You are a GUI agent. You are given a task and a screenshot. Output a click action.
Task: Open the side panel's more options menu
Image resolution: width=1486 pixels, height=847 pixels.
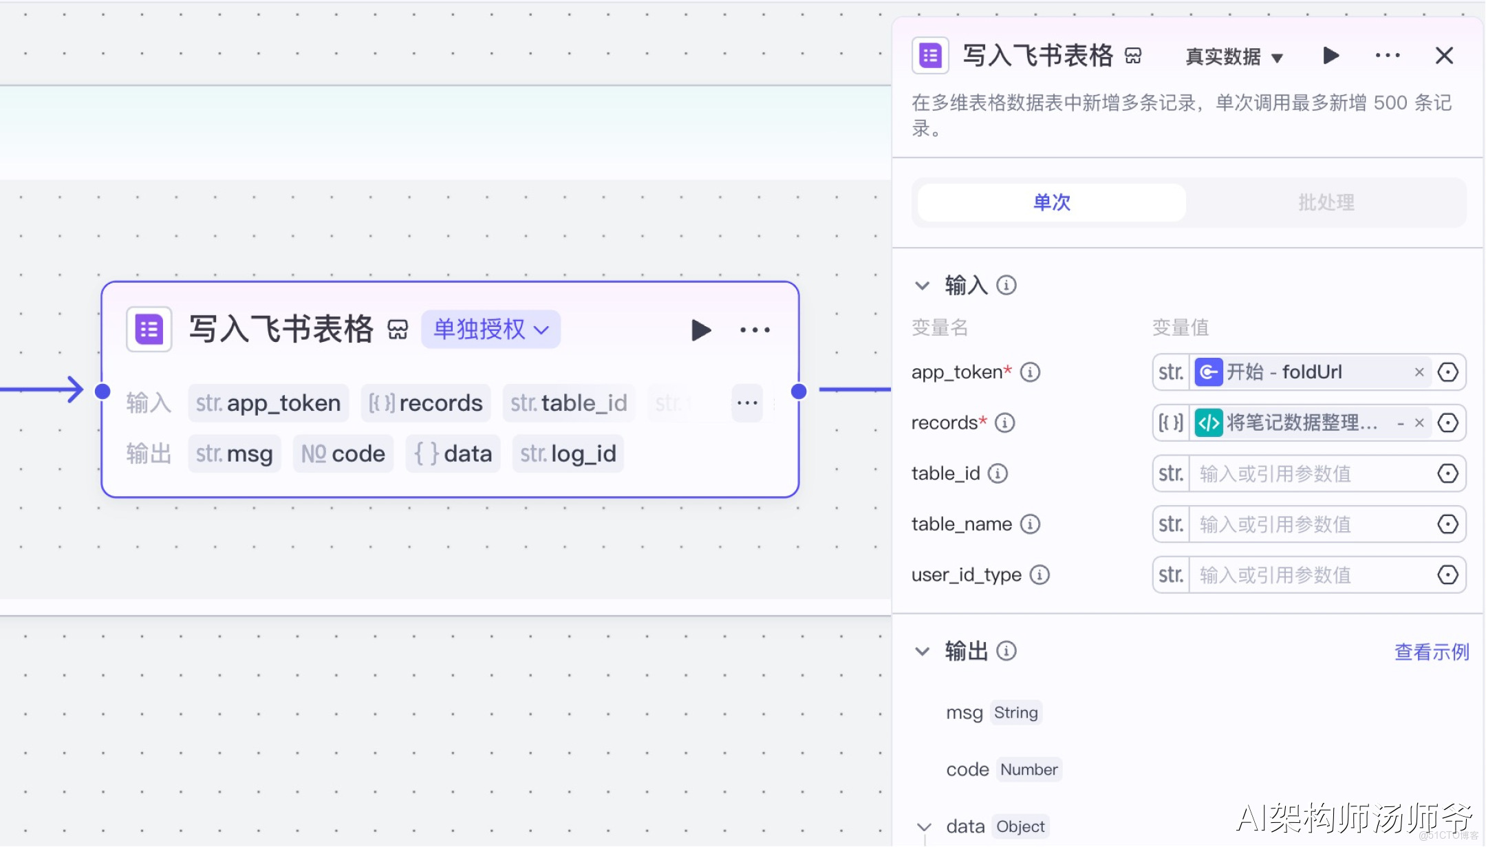click(1387, 56)
